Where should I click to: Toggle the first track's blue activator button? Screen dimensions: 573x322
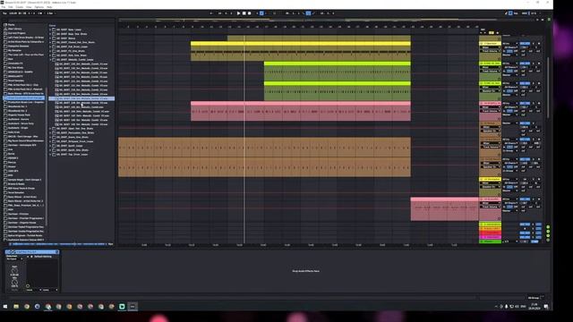click(525, 44)
